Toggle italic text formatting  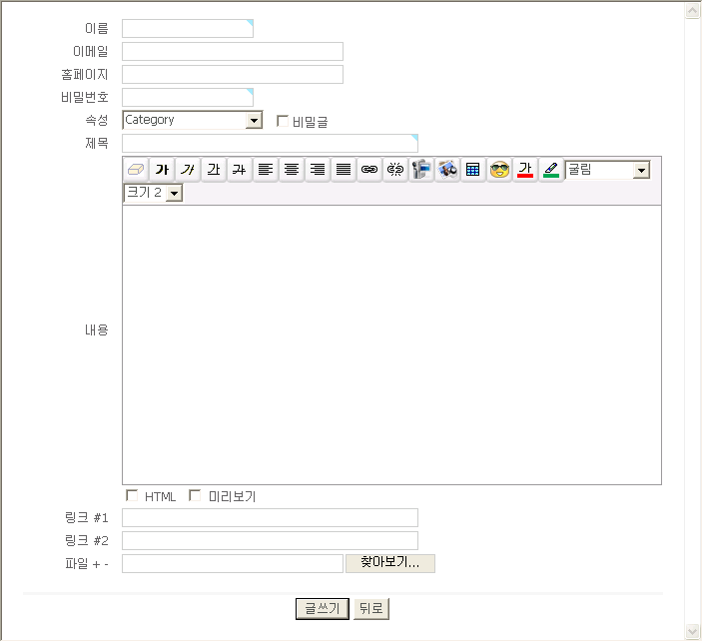[x=188, y=170]
